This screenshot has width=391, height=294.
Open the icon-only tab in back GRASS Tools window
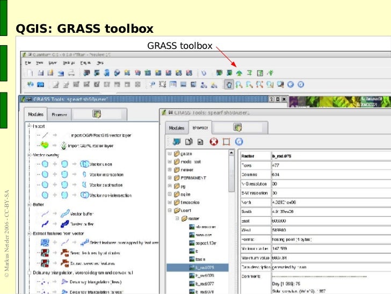[97, 114]
